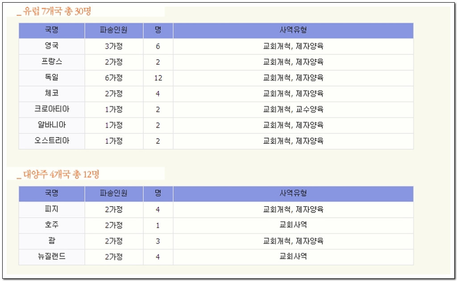The image size is (457, 281).
Task: Click the 알바니아 country cell
Action: point(52,125)
